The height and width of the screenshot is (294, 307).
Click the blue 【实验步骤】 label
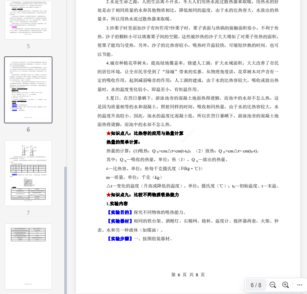tap(119, 238)
